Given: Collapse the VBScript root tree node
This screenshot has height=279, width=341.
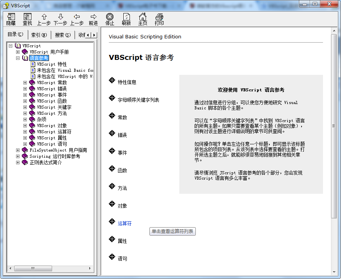Looking at the screenshot, I should 11,45.
